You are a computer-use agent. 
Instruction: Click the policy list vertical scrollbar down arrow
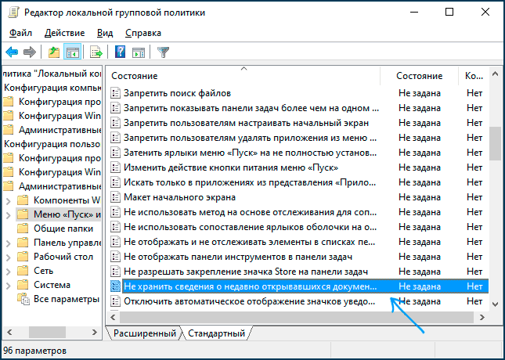(496, 304)
